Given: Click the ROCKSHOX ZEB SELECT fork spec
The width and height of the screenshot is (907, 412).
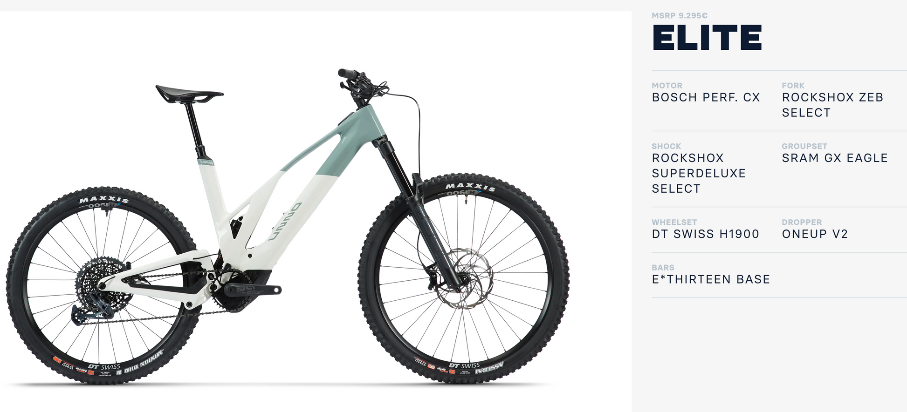Looking at the screenshot, I should 832,105.
